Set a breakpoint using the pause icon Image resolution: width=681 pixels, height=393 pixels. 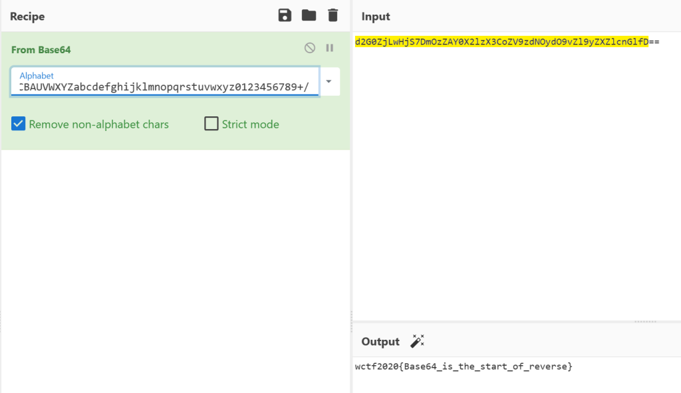point(329,48)
